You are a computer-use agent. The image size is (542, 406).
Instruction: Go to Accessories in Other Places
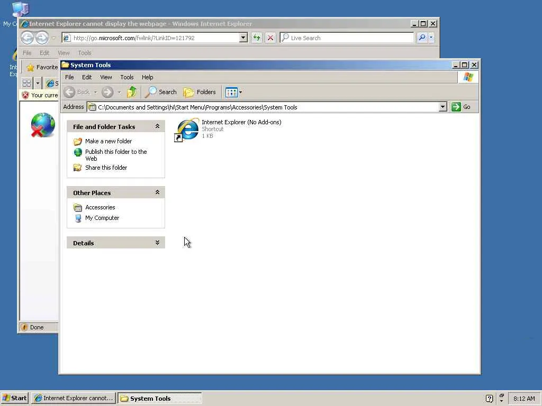point(100,207)
